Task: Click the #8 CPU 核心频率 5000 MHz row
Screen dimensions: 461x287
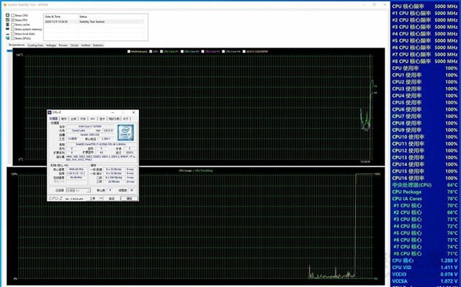Action: pos(425,61)
